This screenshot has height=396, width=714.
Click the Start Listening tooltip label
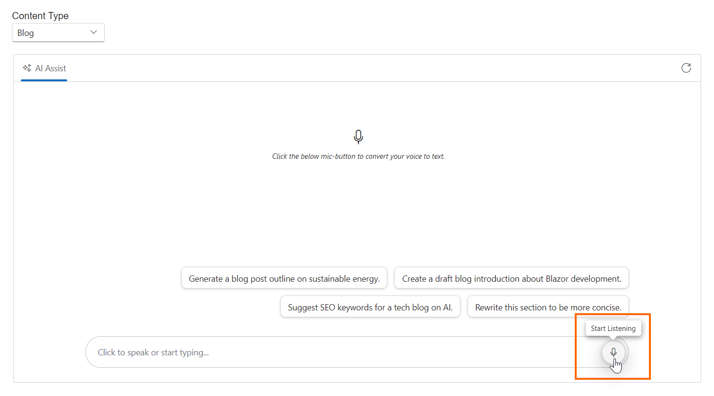pos(613,328)
